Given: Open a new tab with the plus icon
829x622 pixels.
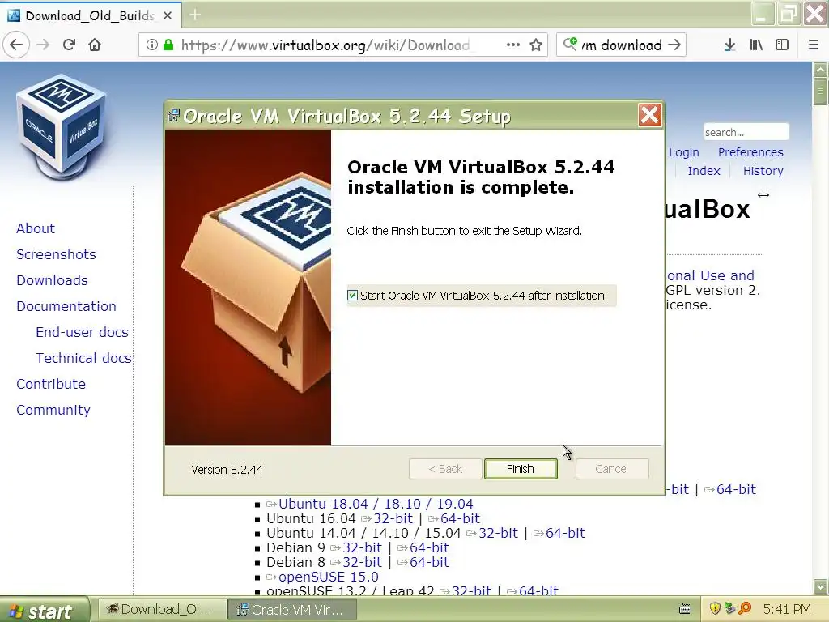Looking at the screenshot, I should pyautogui.click(x=195, y=15).
